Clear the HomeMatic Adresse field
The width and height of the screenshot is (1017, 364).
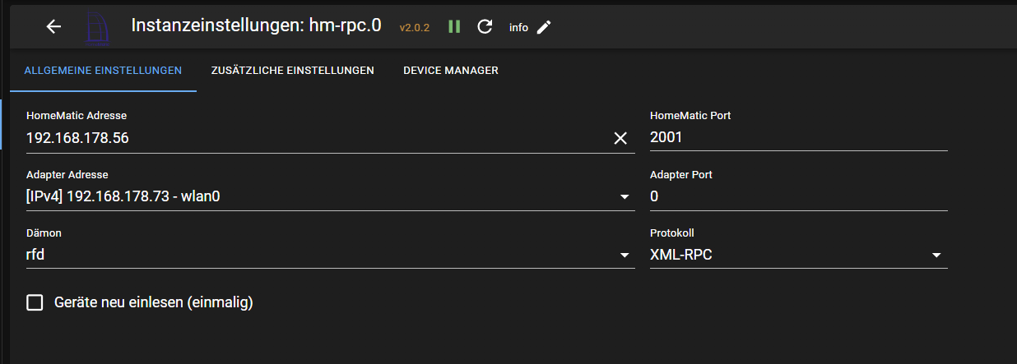tap(620, 138)
